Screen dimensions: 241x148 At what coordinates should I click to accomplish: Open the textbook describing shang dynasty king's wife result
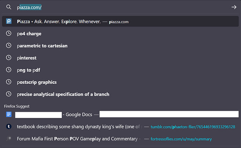coord(120,126)
